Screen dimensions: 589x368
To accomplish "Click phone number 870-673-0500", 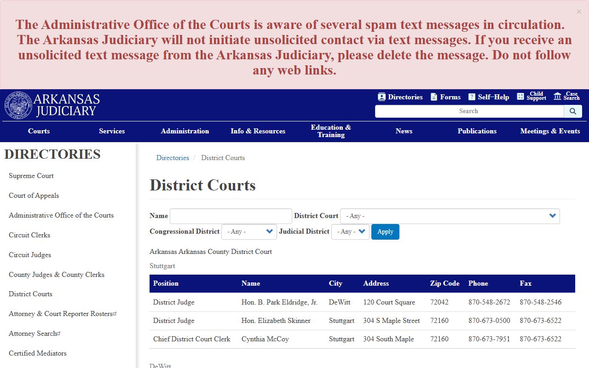I will click(489, 321).
